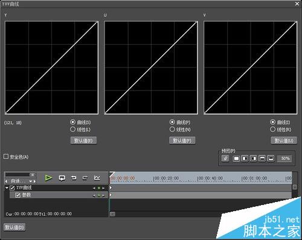Click the Y curve graph area
The width and height of the screenshot is (302, 240).
(x=52, y=68)
